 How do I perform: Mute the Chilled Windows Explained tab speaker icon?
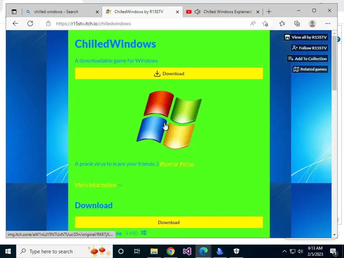(x=197, y=12)
